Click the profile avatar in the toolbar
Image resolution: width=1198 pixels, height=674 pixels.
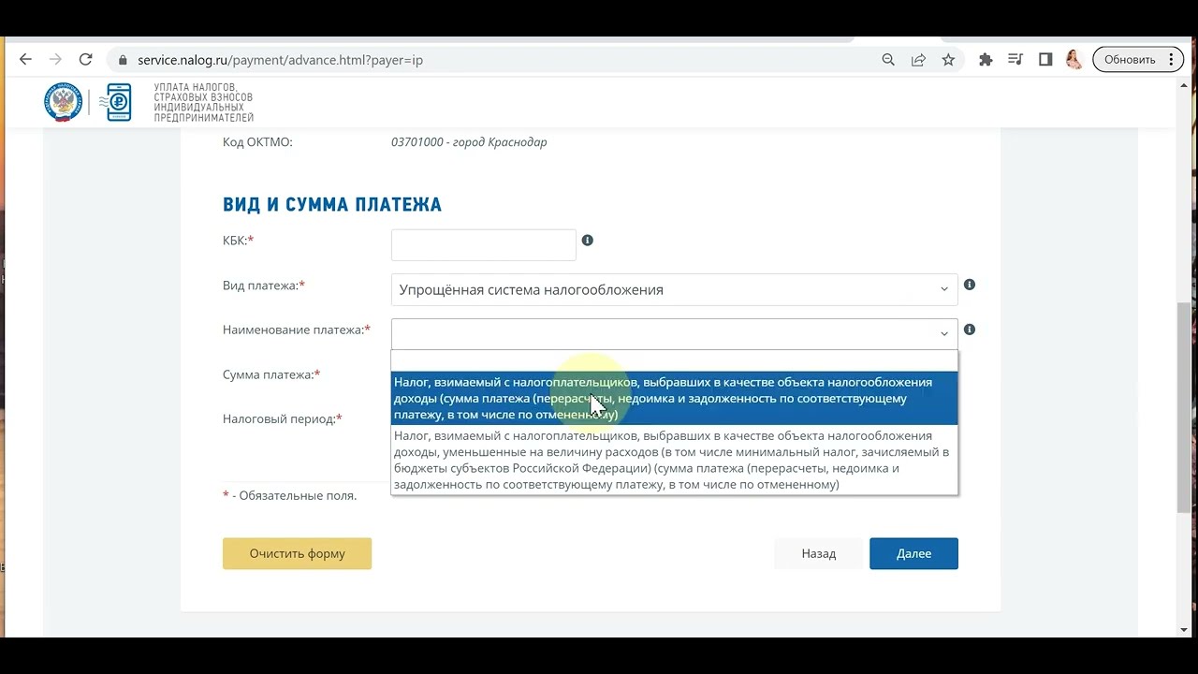(1074, 60)
